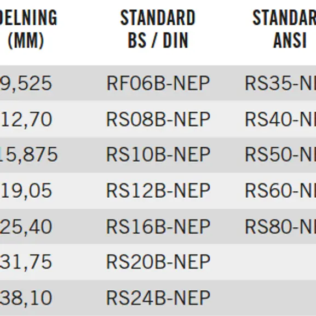Select the RS60 ANSI cell
Viewport: 316px width, 316px height.
[x=280, y=191]
